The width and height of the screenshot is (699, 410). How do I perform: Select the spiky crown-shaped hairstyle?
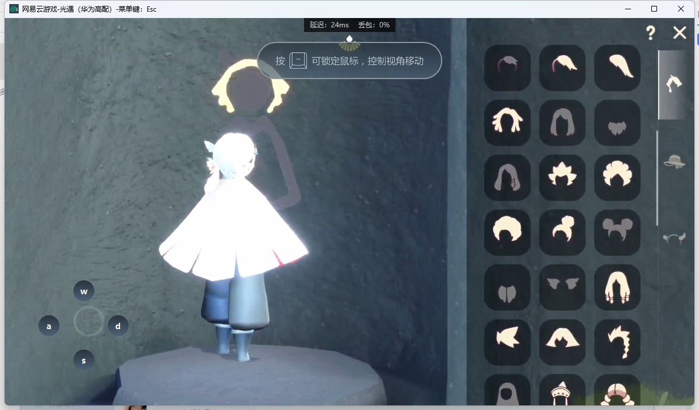coord(562,177)
